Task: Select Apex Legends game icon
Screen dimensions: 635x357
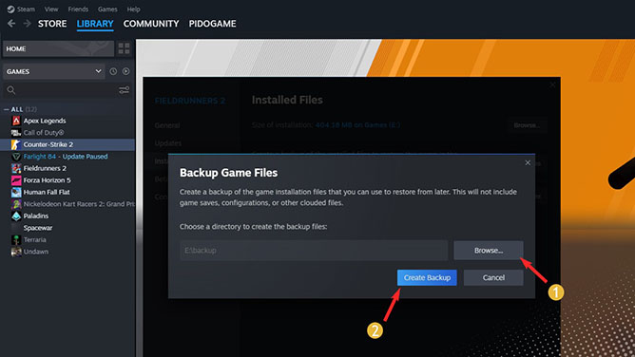Action: coord(16,121)
